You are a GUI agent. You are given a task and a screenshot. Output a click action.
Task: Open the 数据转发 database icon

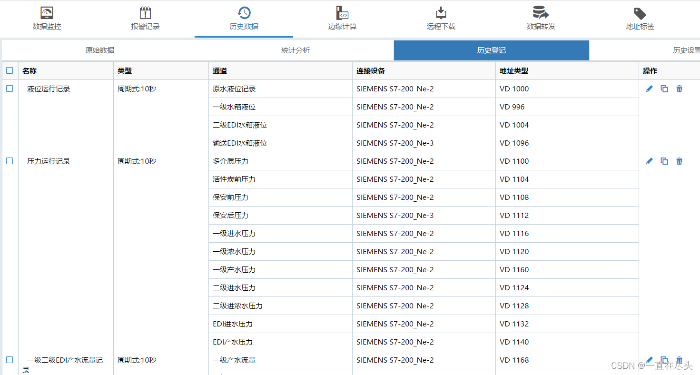[x=541, y=13]
